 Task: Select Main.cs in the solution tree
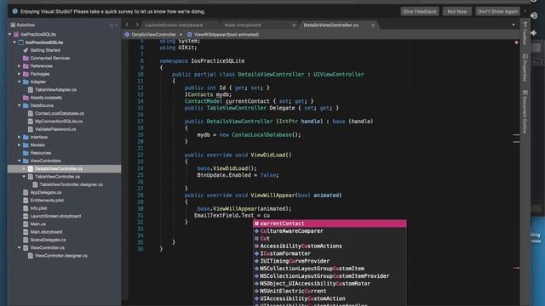click(x=37, y=224)
